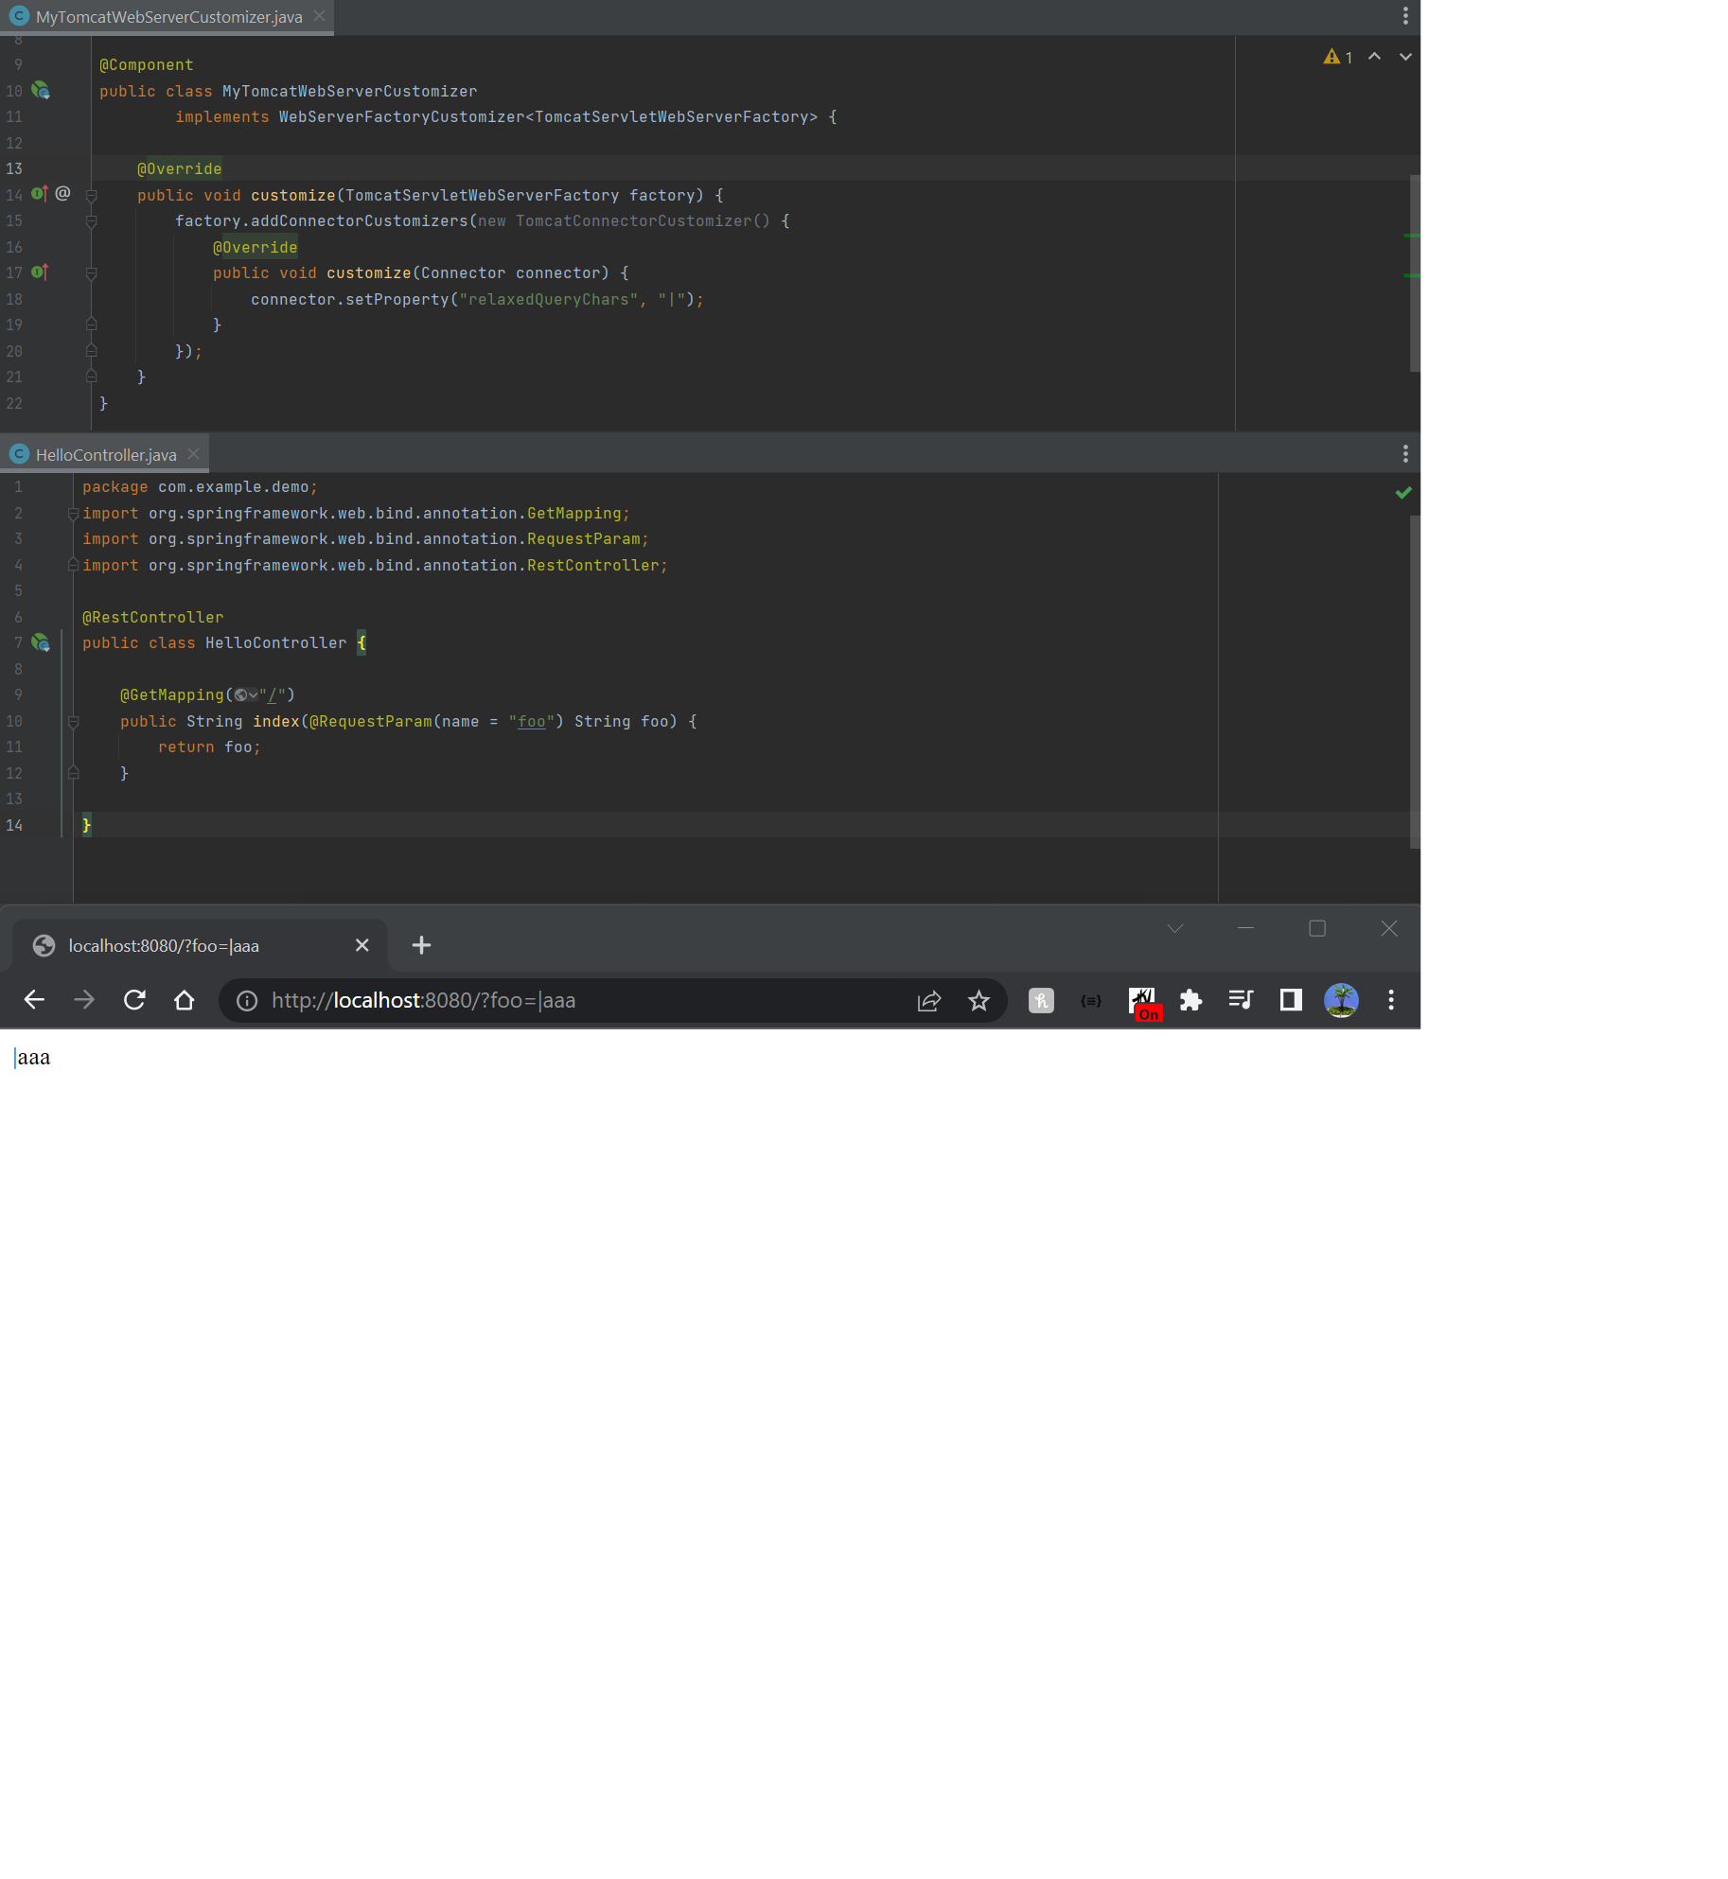Click the Spring bean gutter icon on MyTomcatWebServerCustomizer line
This screenshot has height=1879, width=1728.
point(41,91)
